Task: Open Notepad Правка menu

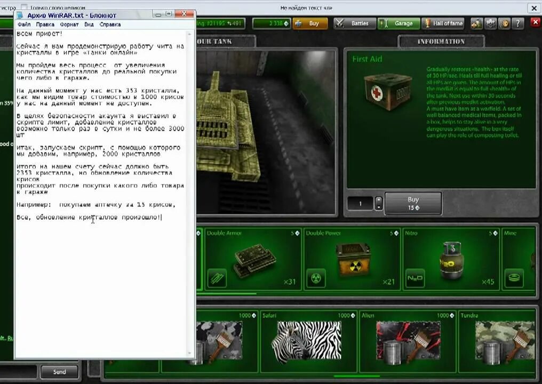Action: pyautogui.click(x=45, y=25)
